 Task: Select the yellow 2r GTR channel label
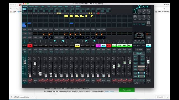click(x=77, y=46)
